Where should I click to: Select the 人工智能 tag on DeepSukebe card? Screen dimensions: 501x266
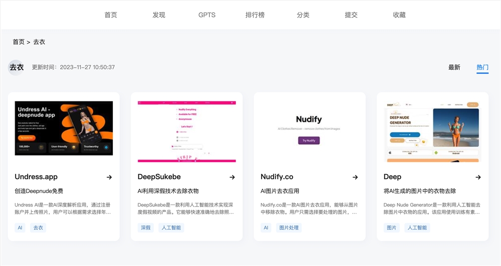tap(171, 227)
